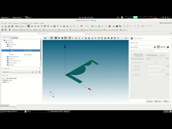
Task: Click the browse button next to mesh file location
Action: pyautogui.click(x=164, y=55)
